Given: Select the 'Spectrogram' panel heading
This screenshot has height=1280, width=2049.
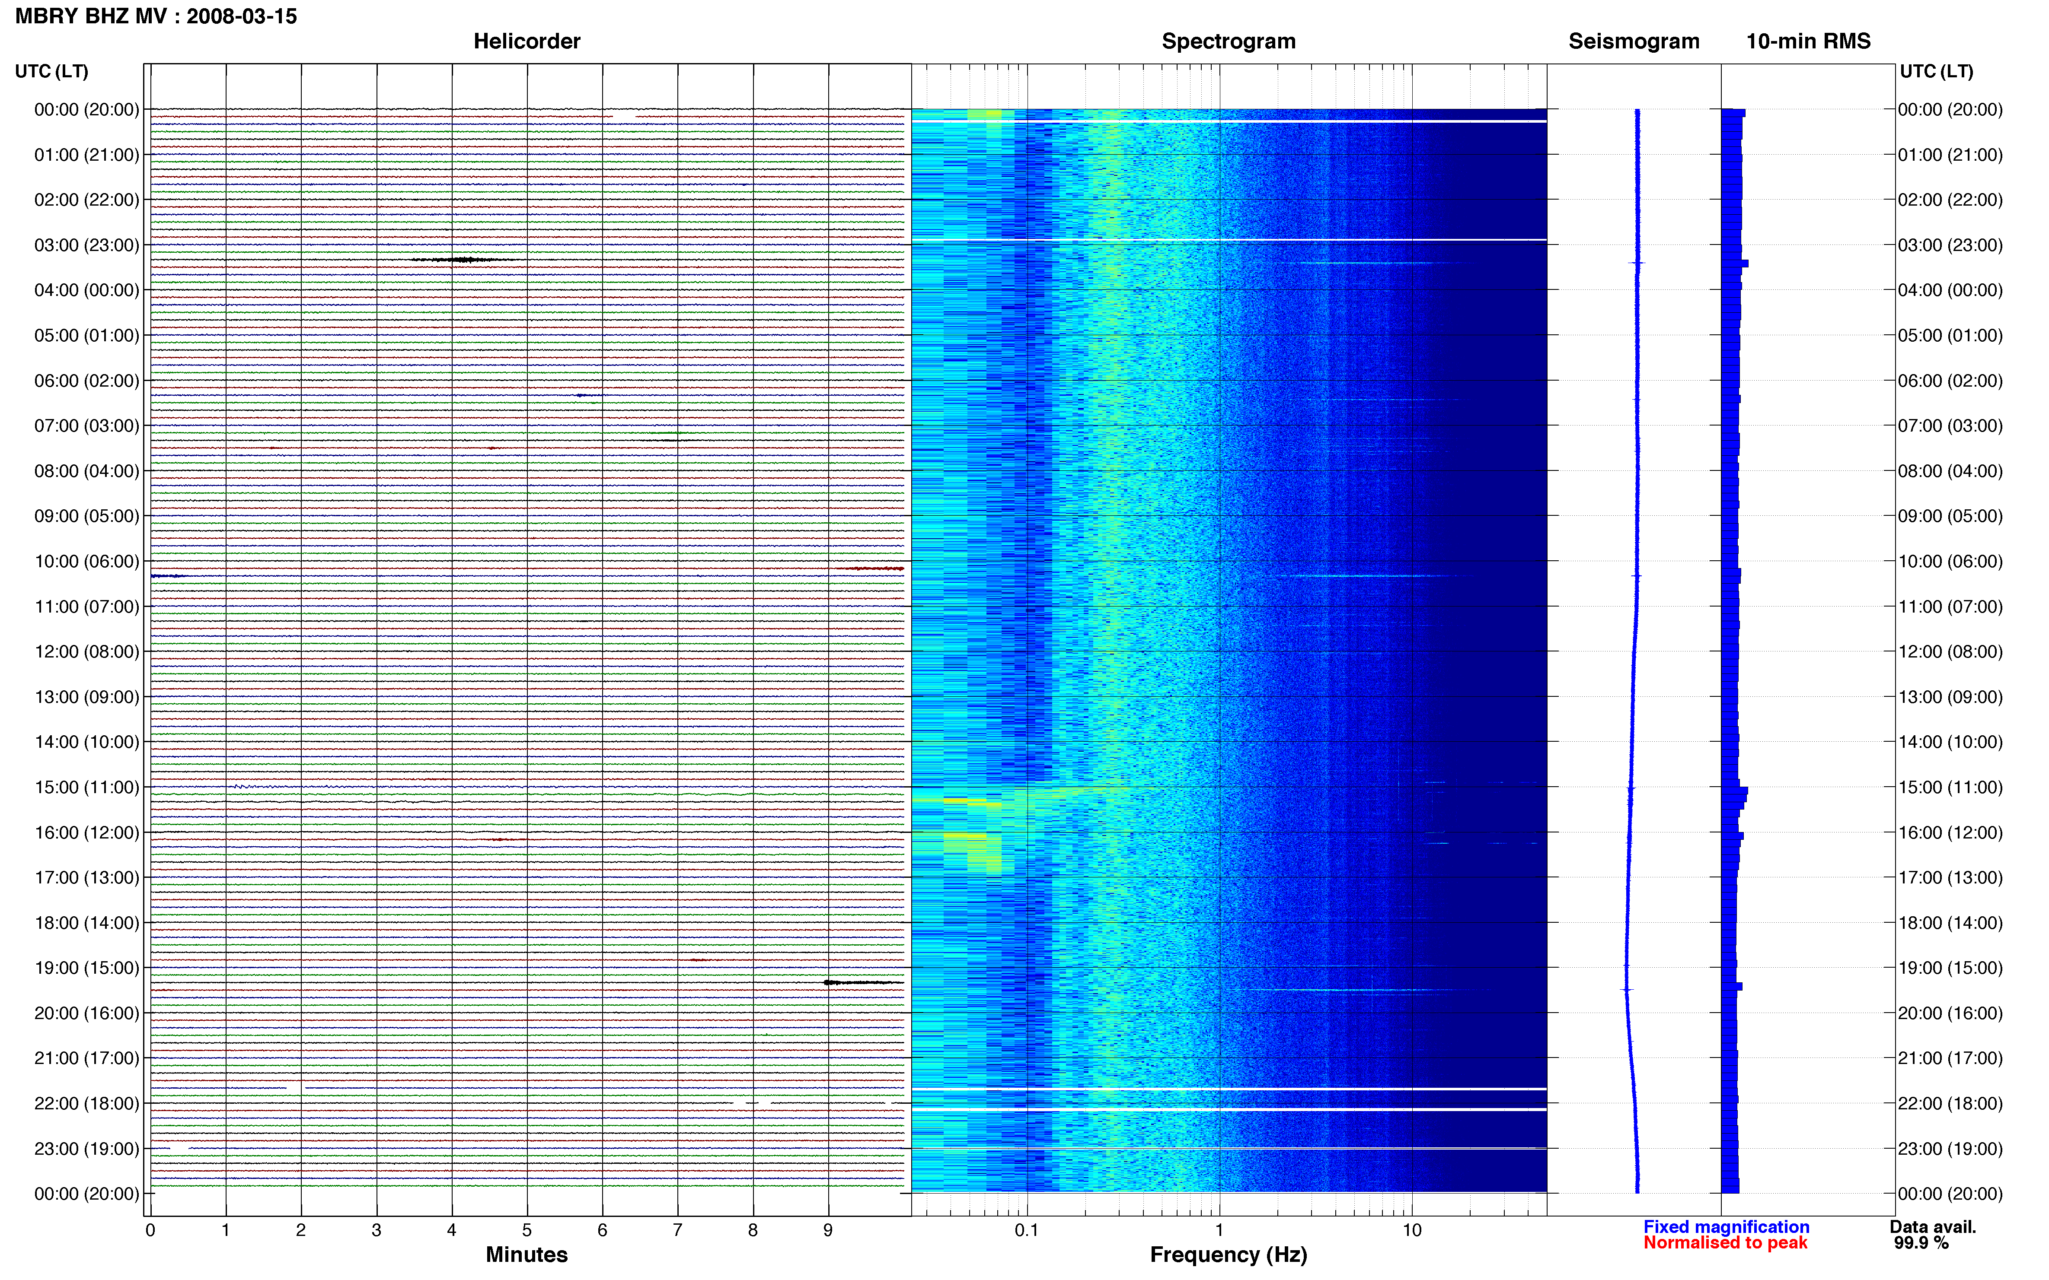Looking at the screenshot, I should [1228, 41].
